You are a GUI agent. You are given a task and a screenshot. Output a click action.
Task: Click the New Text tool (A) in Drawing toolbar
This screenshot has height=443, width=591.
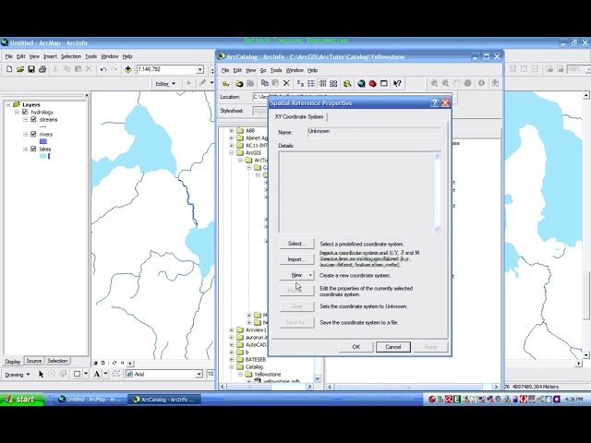(x=97, y=374)
